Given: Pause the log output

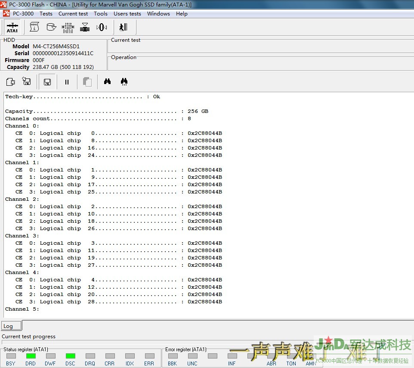Looking at the screenshot, I should (x=67, y=82).
